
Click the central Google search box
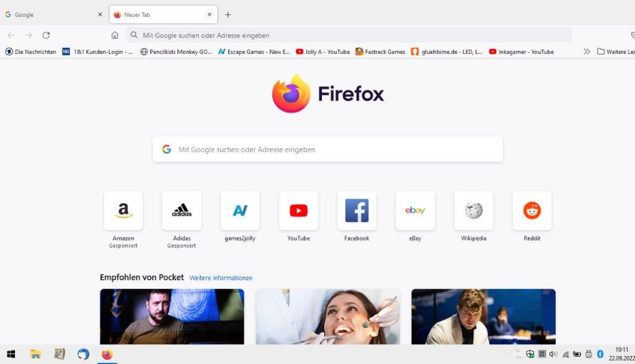point(327,149)
